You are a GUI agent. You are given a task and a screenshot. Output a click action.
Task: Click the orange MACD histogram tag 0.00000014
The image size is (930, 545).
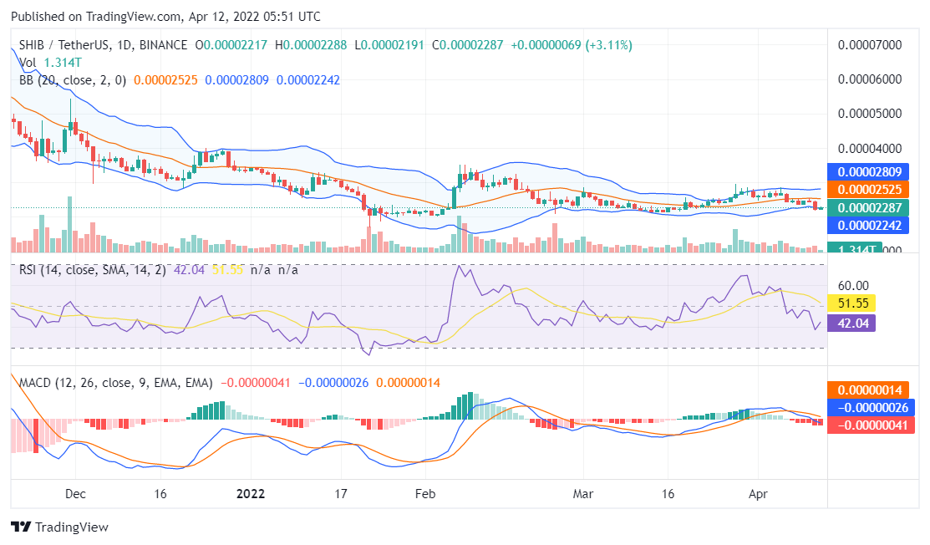point(871,390)
